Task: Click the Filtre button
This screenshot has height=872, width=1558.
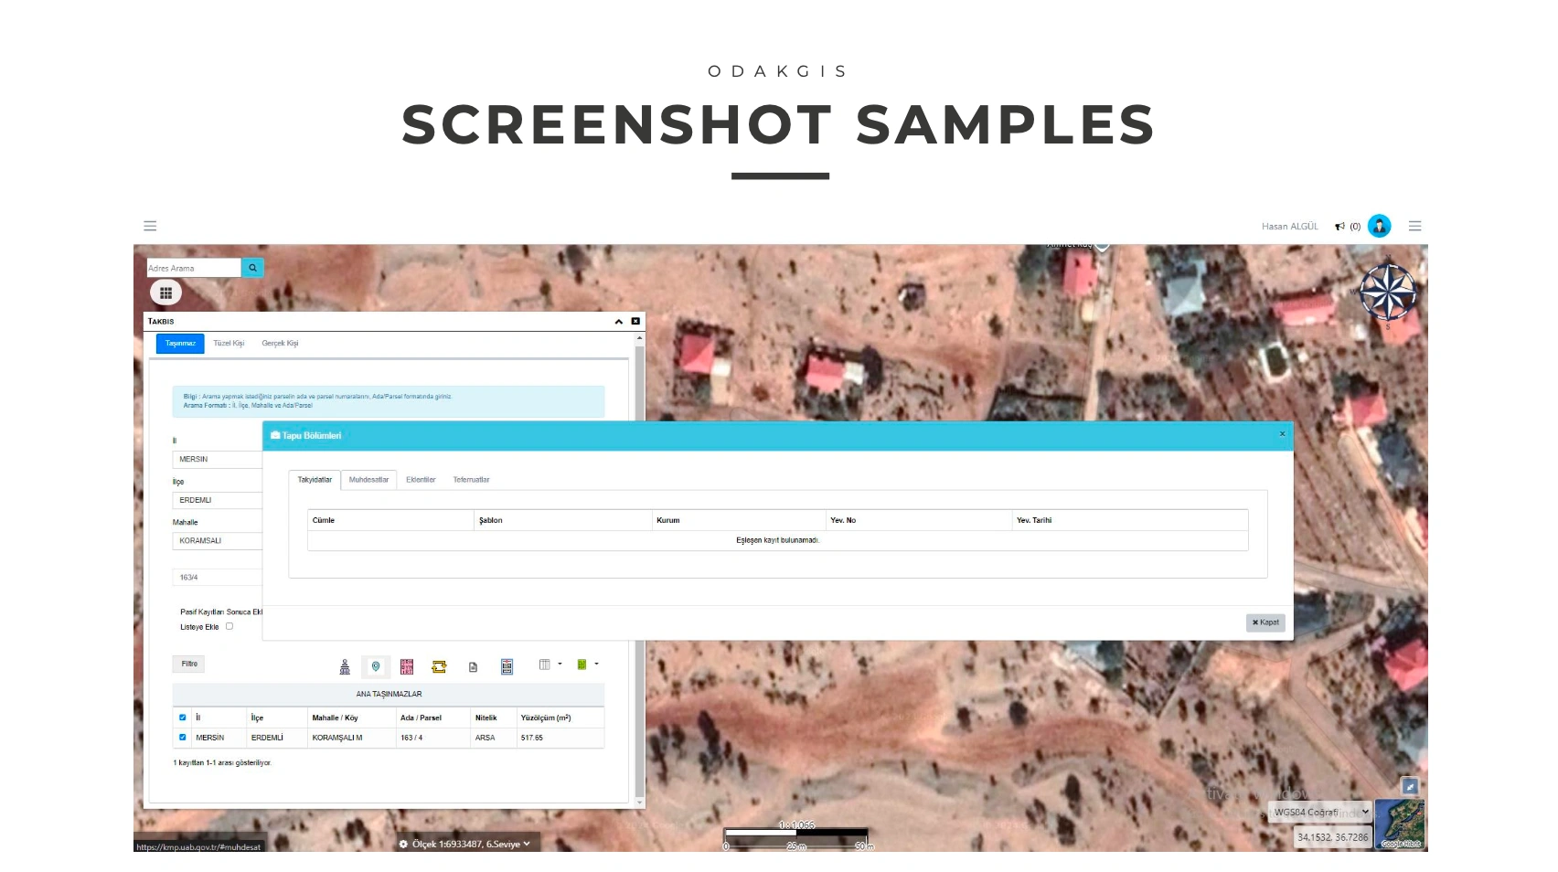Action: click(x=189, y=665)
